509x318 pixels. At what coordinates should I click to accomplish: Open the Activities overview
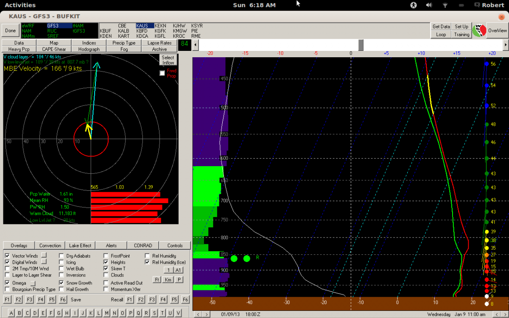[20, 5]
